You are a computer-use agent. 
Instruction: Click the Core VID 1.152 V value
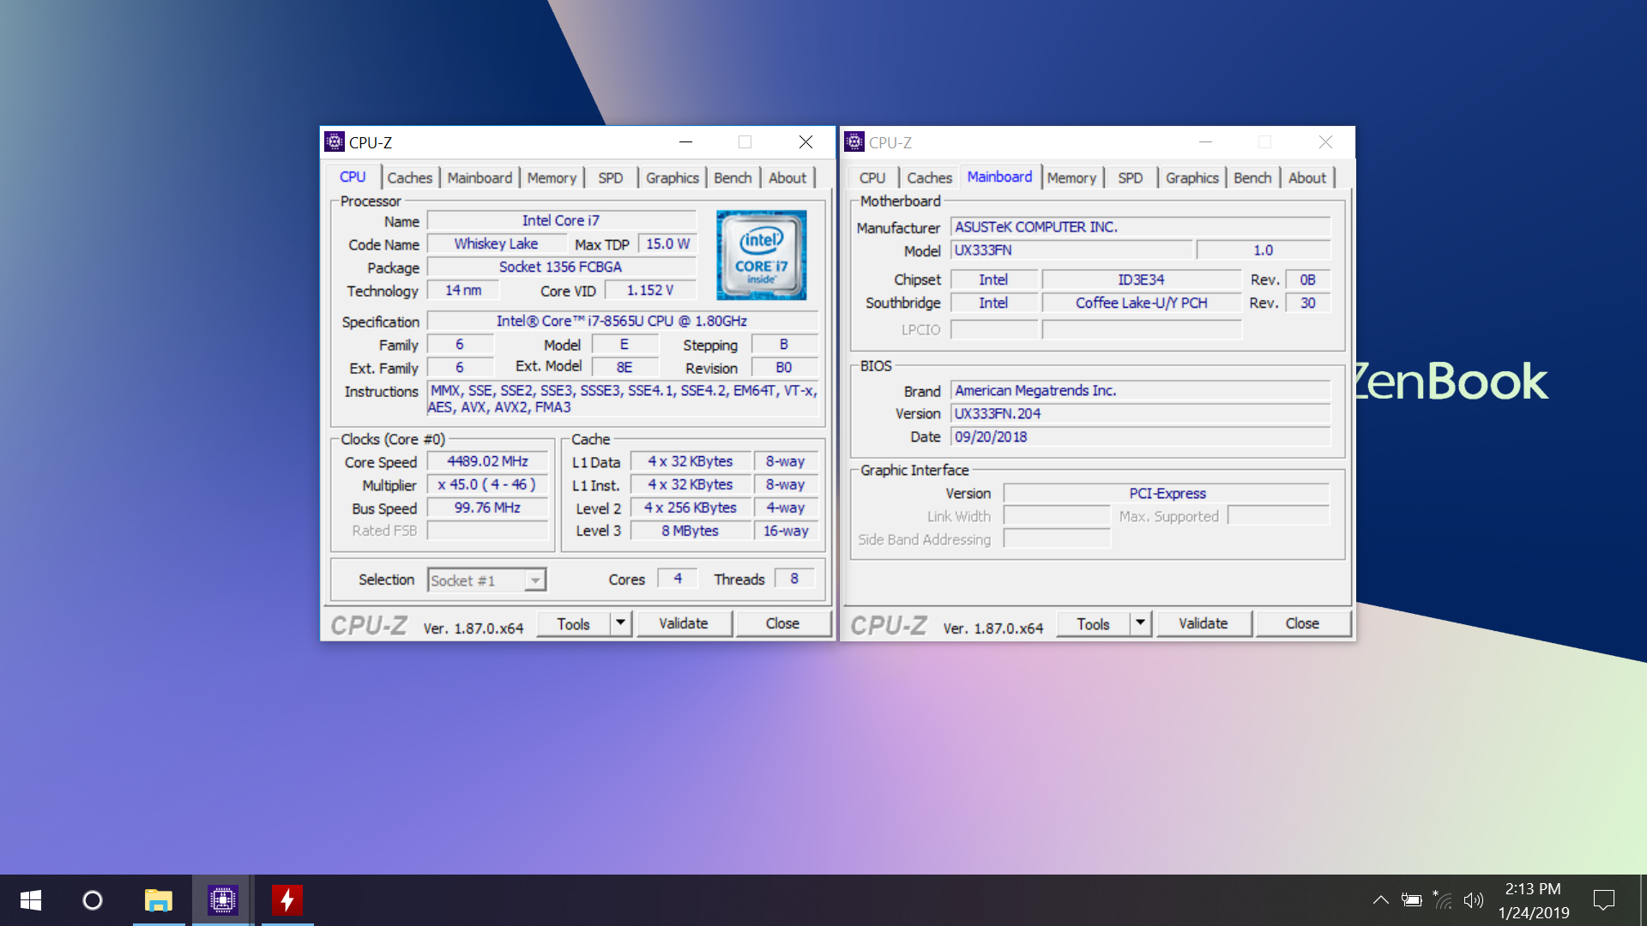pos(650,291)
